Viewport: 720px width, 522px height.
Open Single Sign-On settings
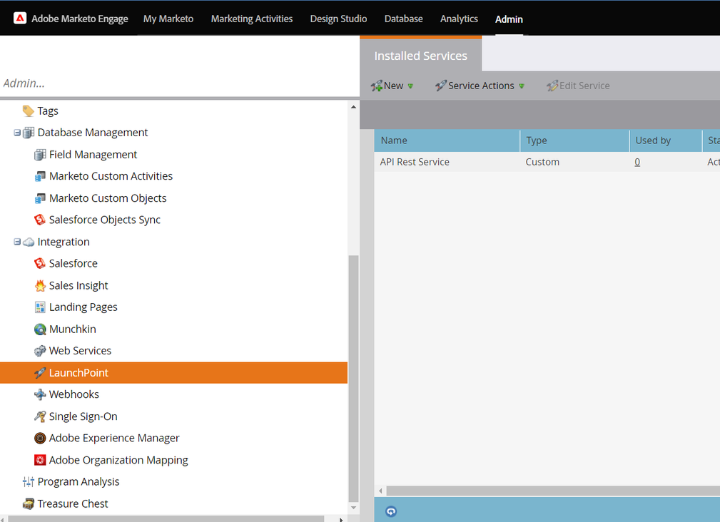coord(83,416)
